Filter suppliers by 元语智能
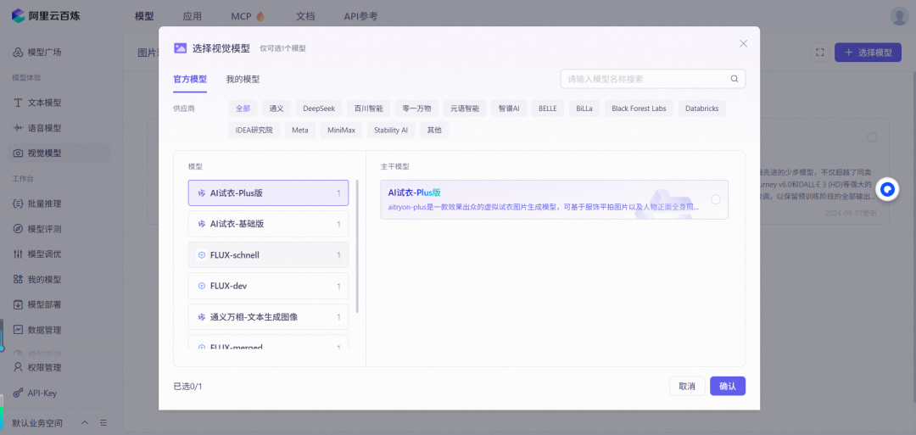Screen dimensions: 916x435 (x=465, y=109)
